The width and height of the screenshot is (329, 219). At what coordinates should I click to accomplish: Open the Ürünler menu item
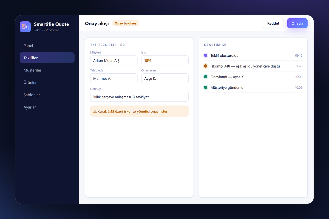[47, 82]
